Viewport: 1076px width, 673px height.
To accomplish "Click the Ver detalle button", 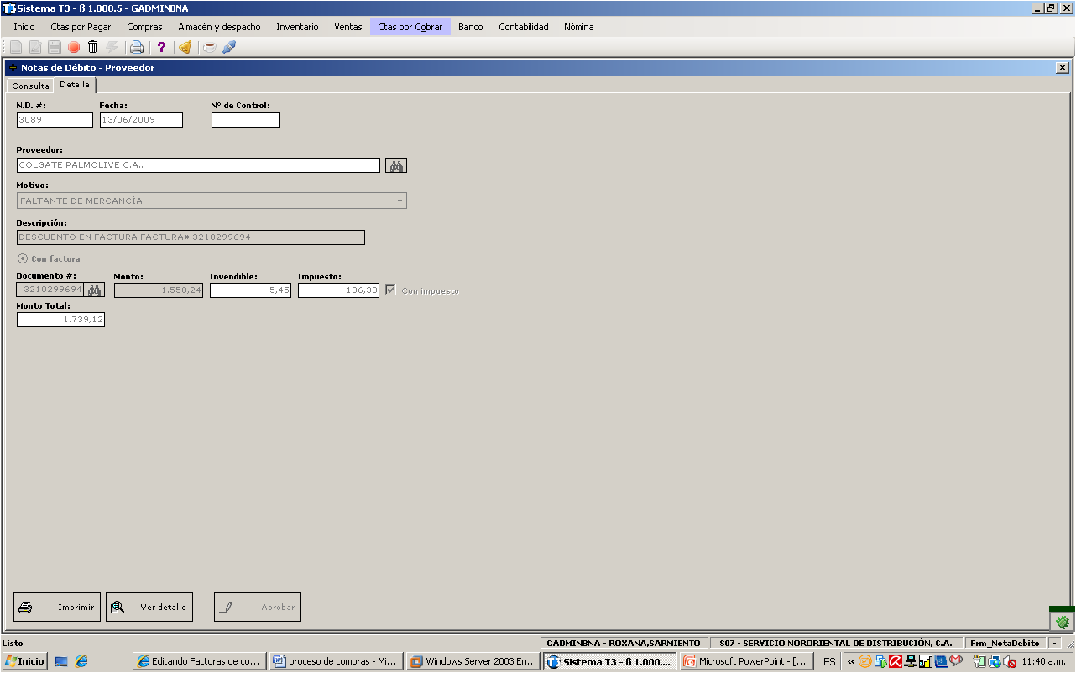I will [149, 608].
